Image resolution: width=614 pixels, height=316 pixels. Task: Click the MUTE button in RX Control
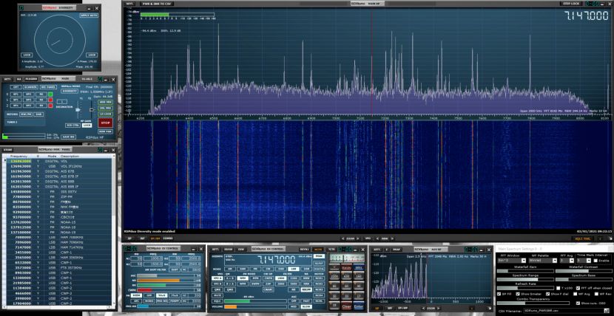[217, 295]
